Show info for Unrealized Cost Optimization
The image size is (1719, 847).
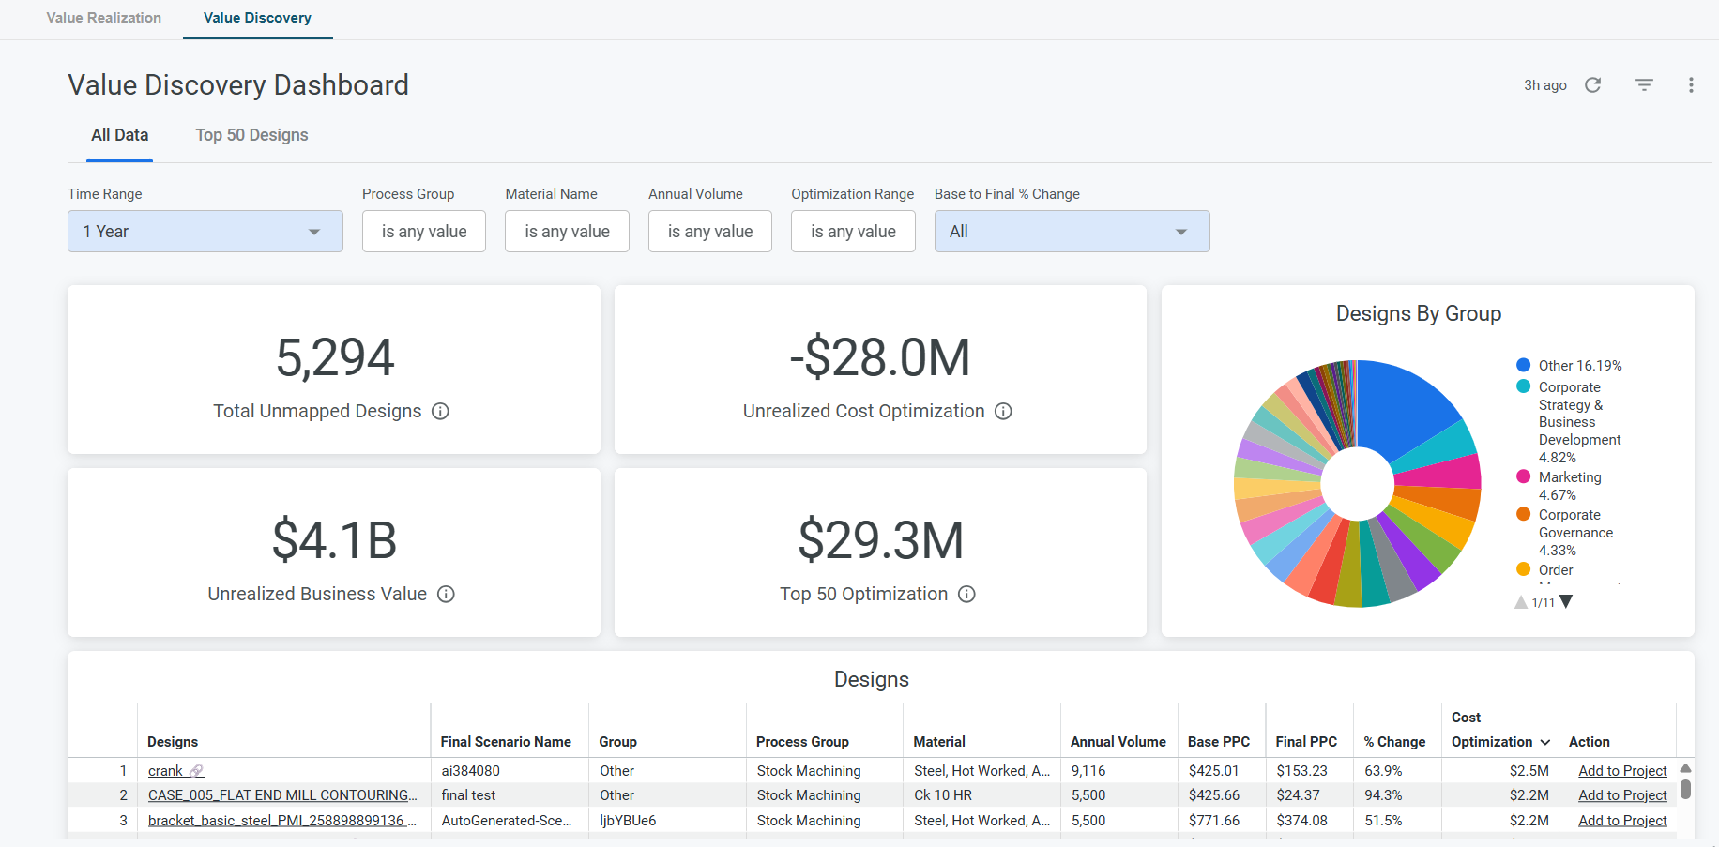click(x=1003, y=411)
